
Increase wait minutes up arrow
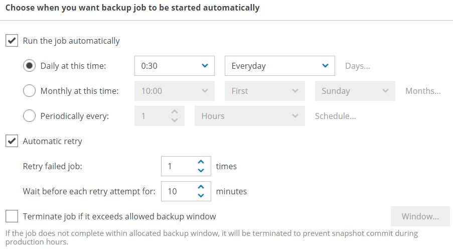point(201,187)
